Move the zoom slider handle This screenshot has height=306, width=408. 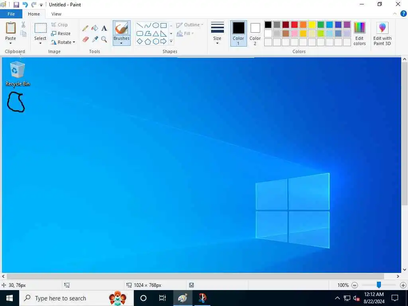[379, 285]
